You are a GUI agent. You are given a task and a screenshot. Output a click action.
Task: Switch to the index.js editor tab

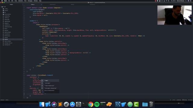[33, 4]
